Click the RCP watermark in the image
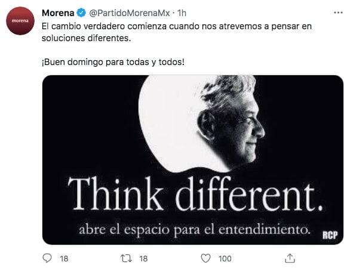The image size is (347, 268). 330,235
